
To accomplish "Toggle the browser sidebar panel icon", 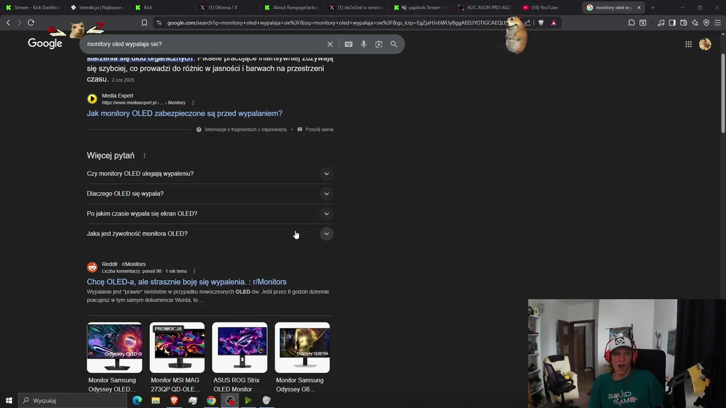I will pyautogui.click(x=672, y=23).
